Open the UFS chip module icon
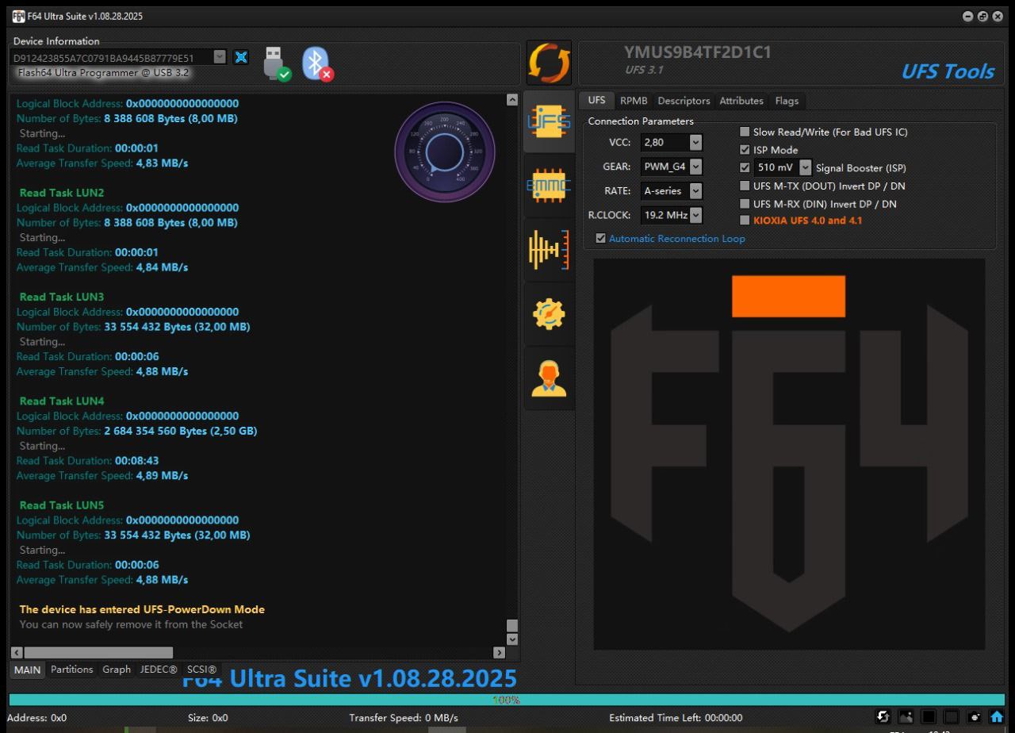The image size is (1015, 733). [x=549, y=122]
